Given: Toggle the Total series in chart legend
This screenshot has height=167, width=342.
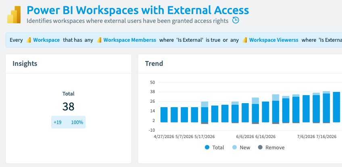Looking at the screenshot, I should pyautogui.click(x=215, y=147).
